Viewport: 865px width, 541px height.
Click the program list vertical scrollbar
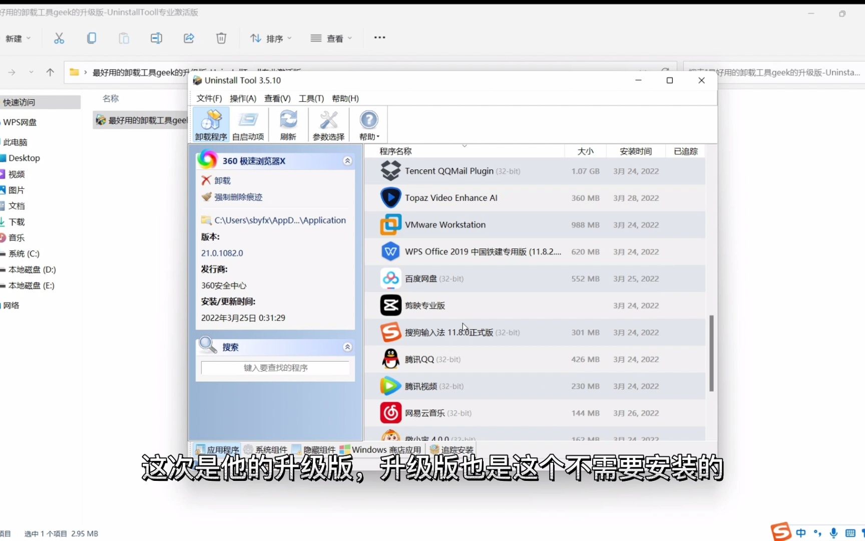711,353
